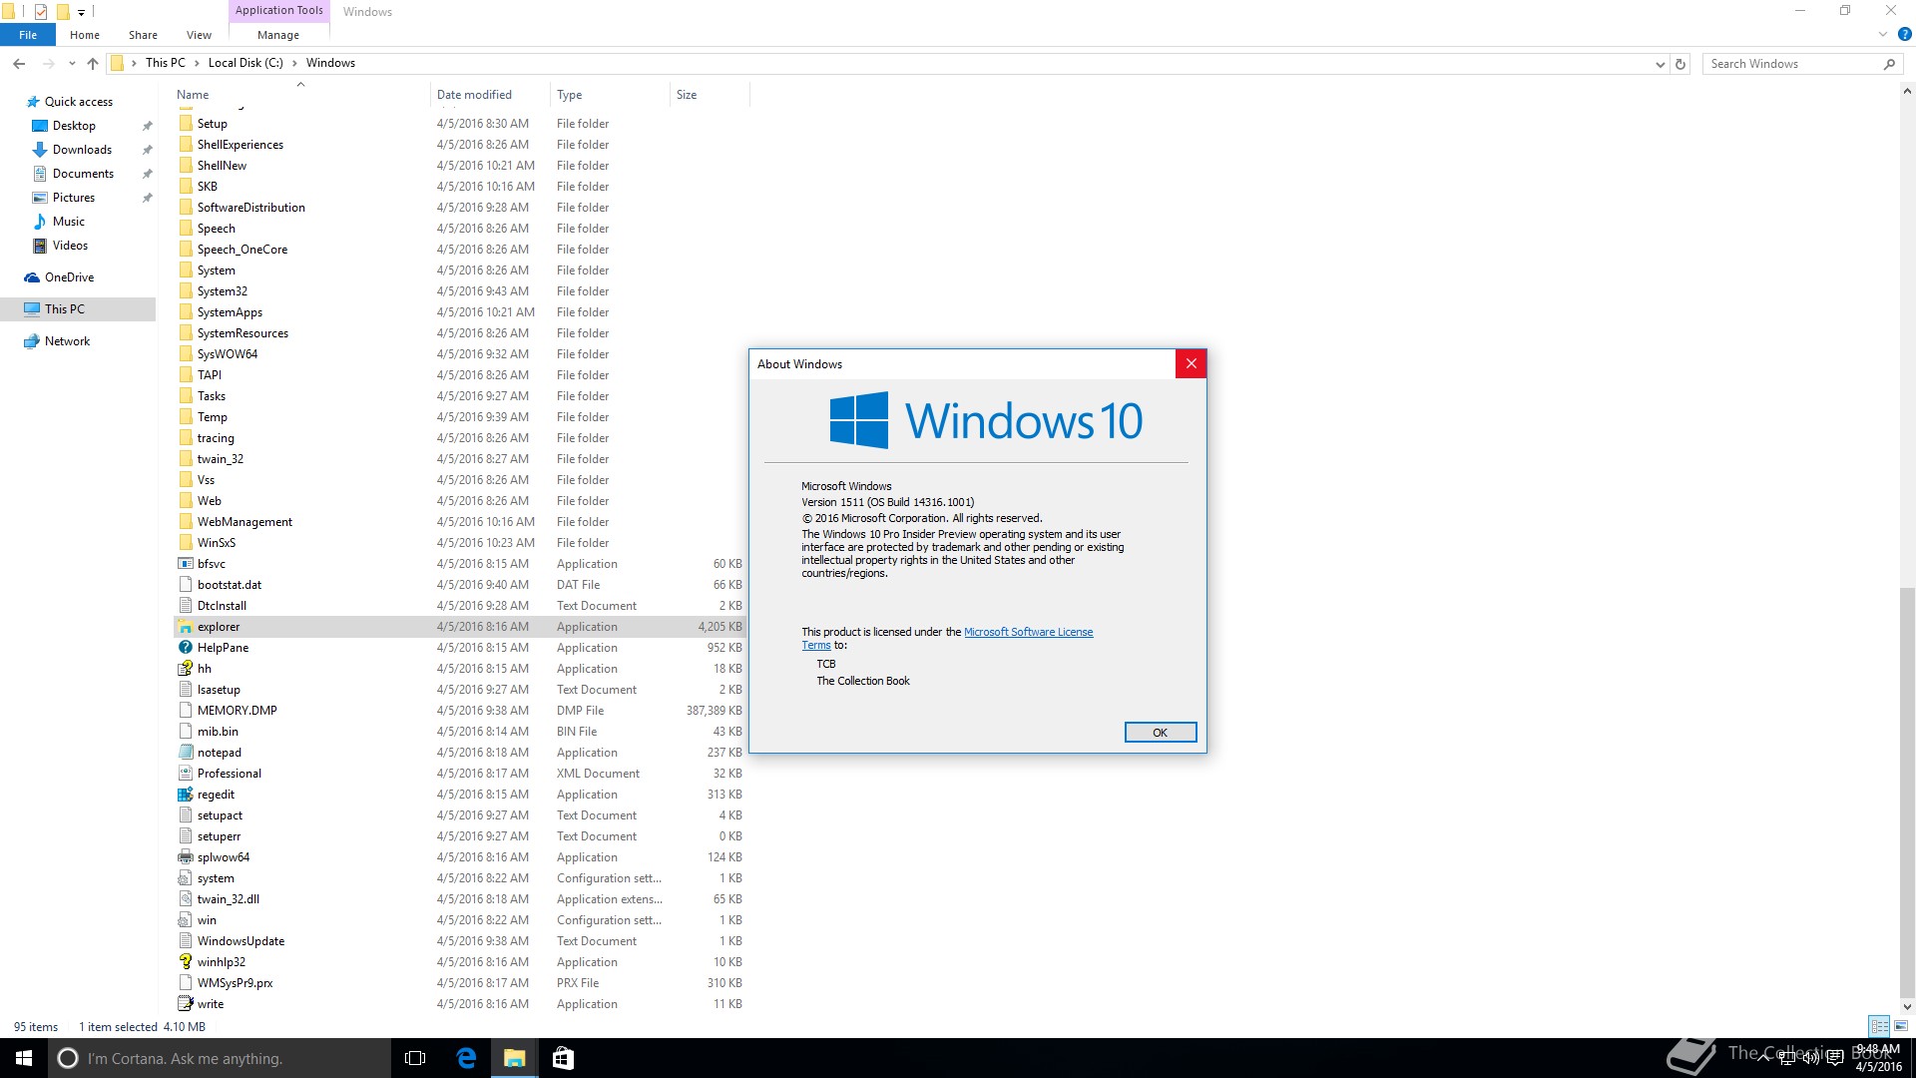Close the About Windows dialog
The width and height of the screenshot is (1916, 1078).
click(1191, 364)
